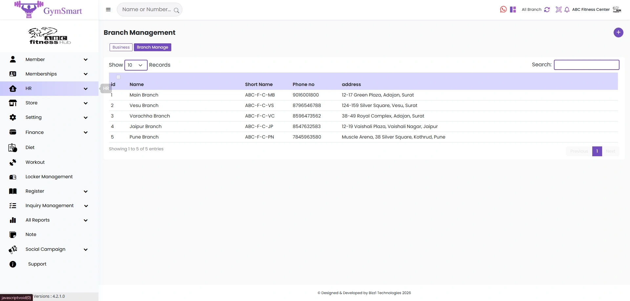Click the Diet plan icon in sidebar

pos(13,148)
